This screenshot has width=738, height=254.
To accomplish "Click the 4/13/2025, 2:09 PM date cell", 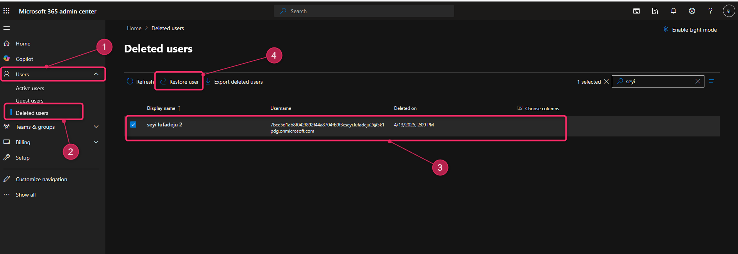I will tap(414, 125).
